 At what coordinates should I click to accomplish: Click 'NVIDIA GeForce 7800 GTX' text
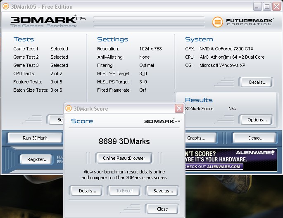(226, 49)
